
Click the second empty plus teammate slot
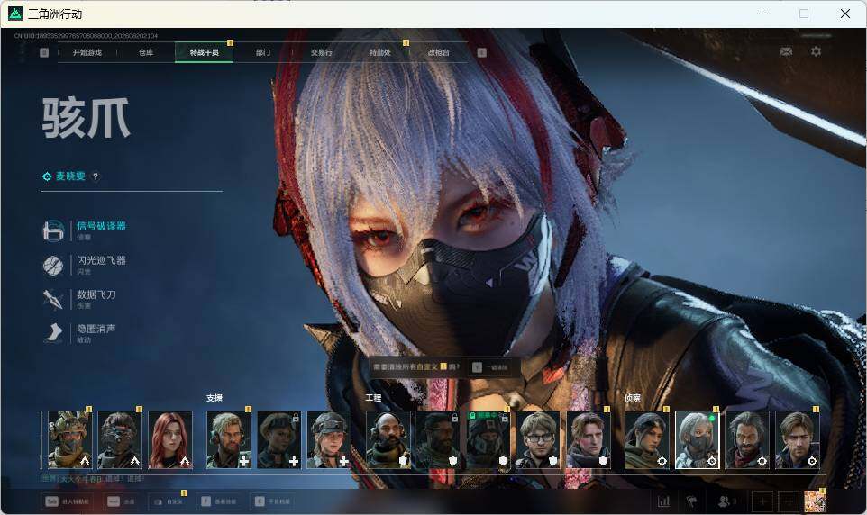789,501
